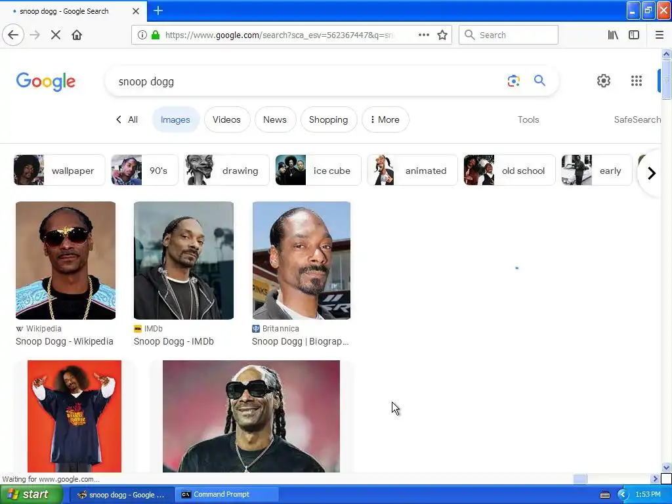Screen dimensions: 672x504
Task: Go back to the previous page
Action: 13,35
